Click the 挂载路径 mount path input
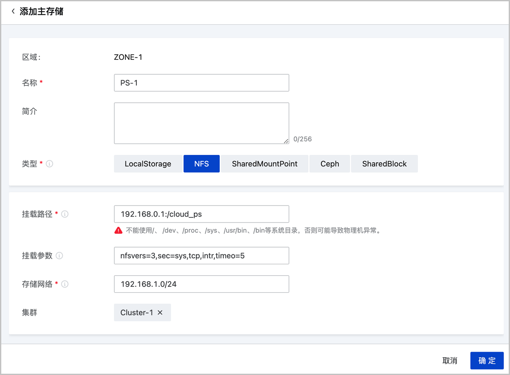The width and height of the screenshot is (510, 375). (x=201, y=214)
